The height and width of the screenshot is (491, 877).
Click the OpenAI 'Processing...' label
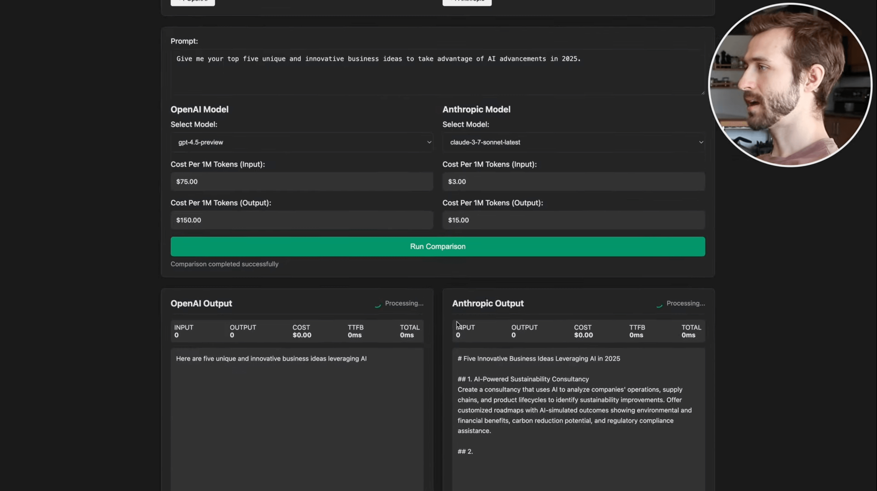(x=404, y=303)
